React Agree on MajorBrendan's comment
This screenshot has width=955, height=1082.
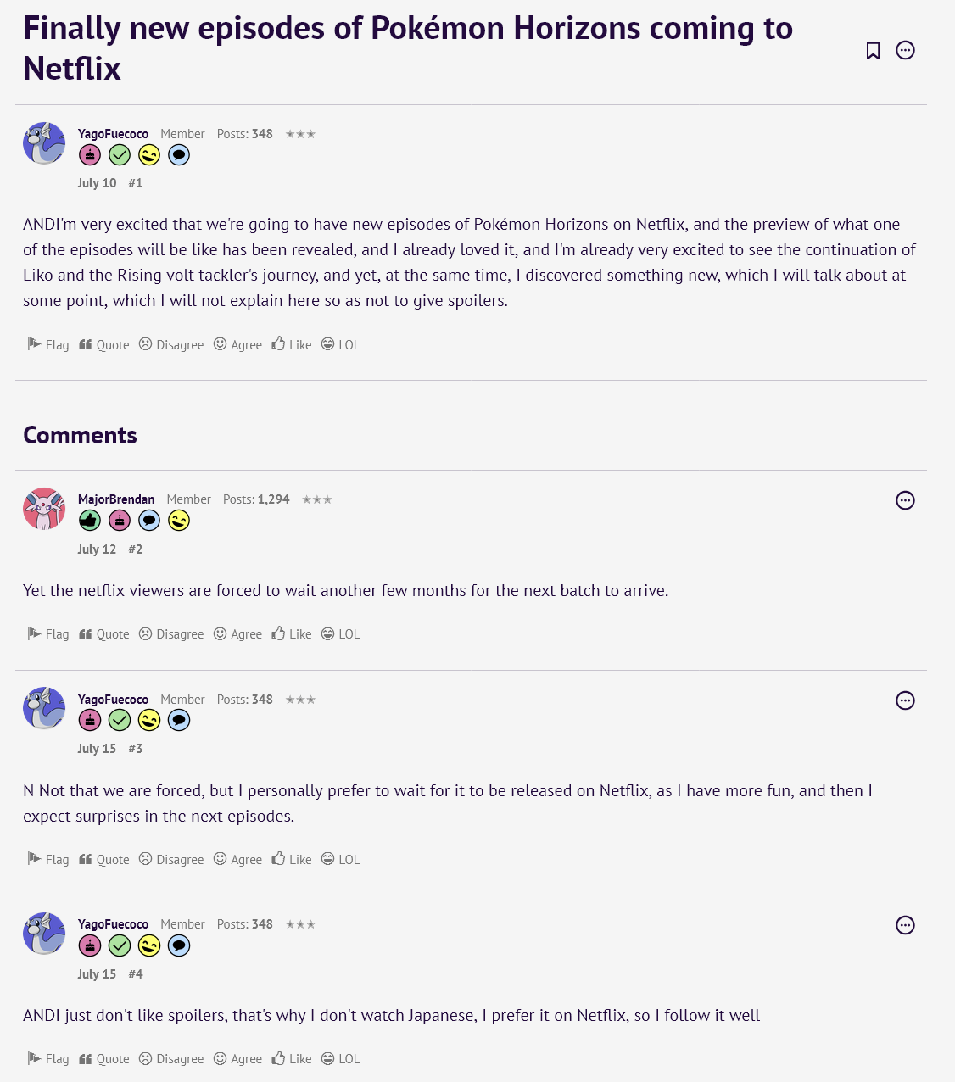click(x=237, y=634)
